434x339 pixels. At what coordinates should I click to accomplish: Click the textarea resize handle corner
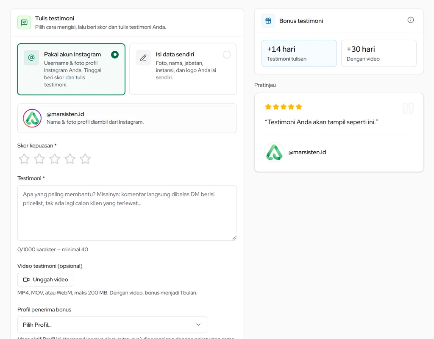pyautogui.click(x=234, y=238)
